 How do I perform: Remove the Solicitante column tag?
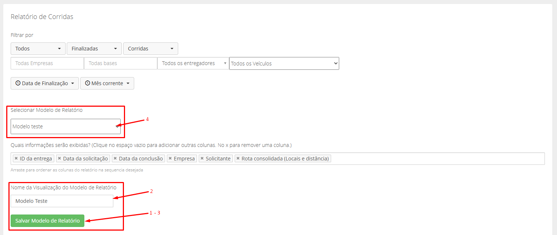pyautogui.click(x=202, y=159)
